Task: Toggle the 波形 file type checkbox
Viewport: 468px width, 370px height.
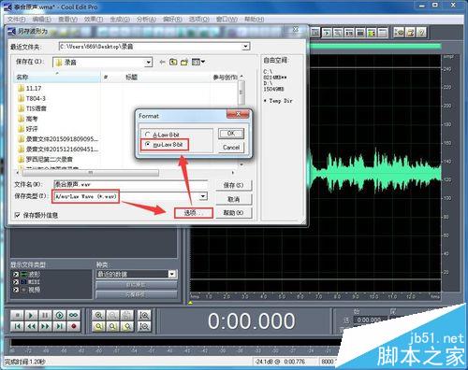Action: pos(16,275)
